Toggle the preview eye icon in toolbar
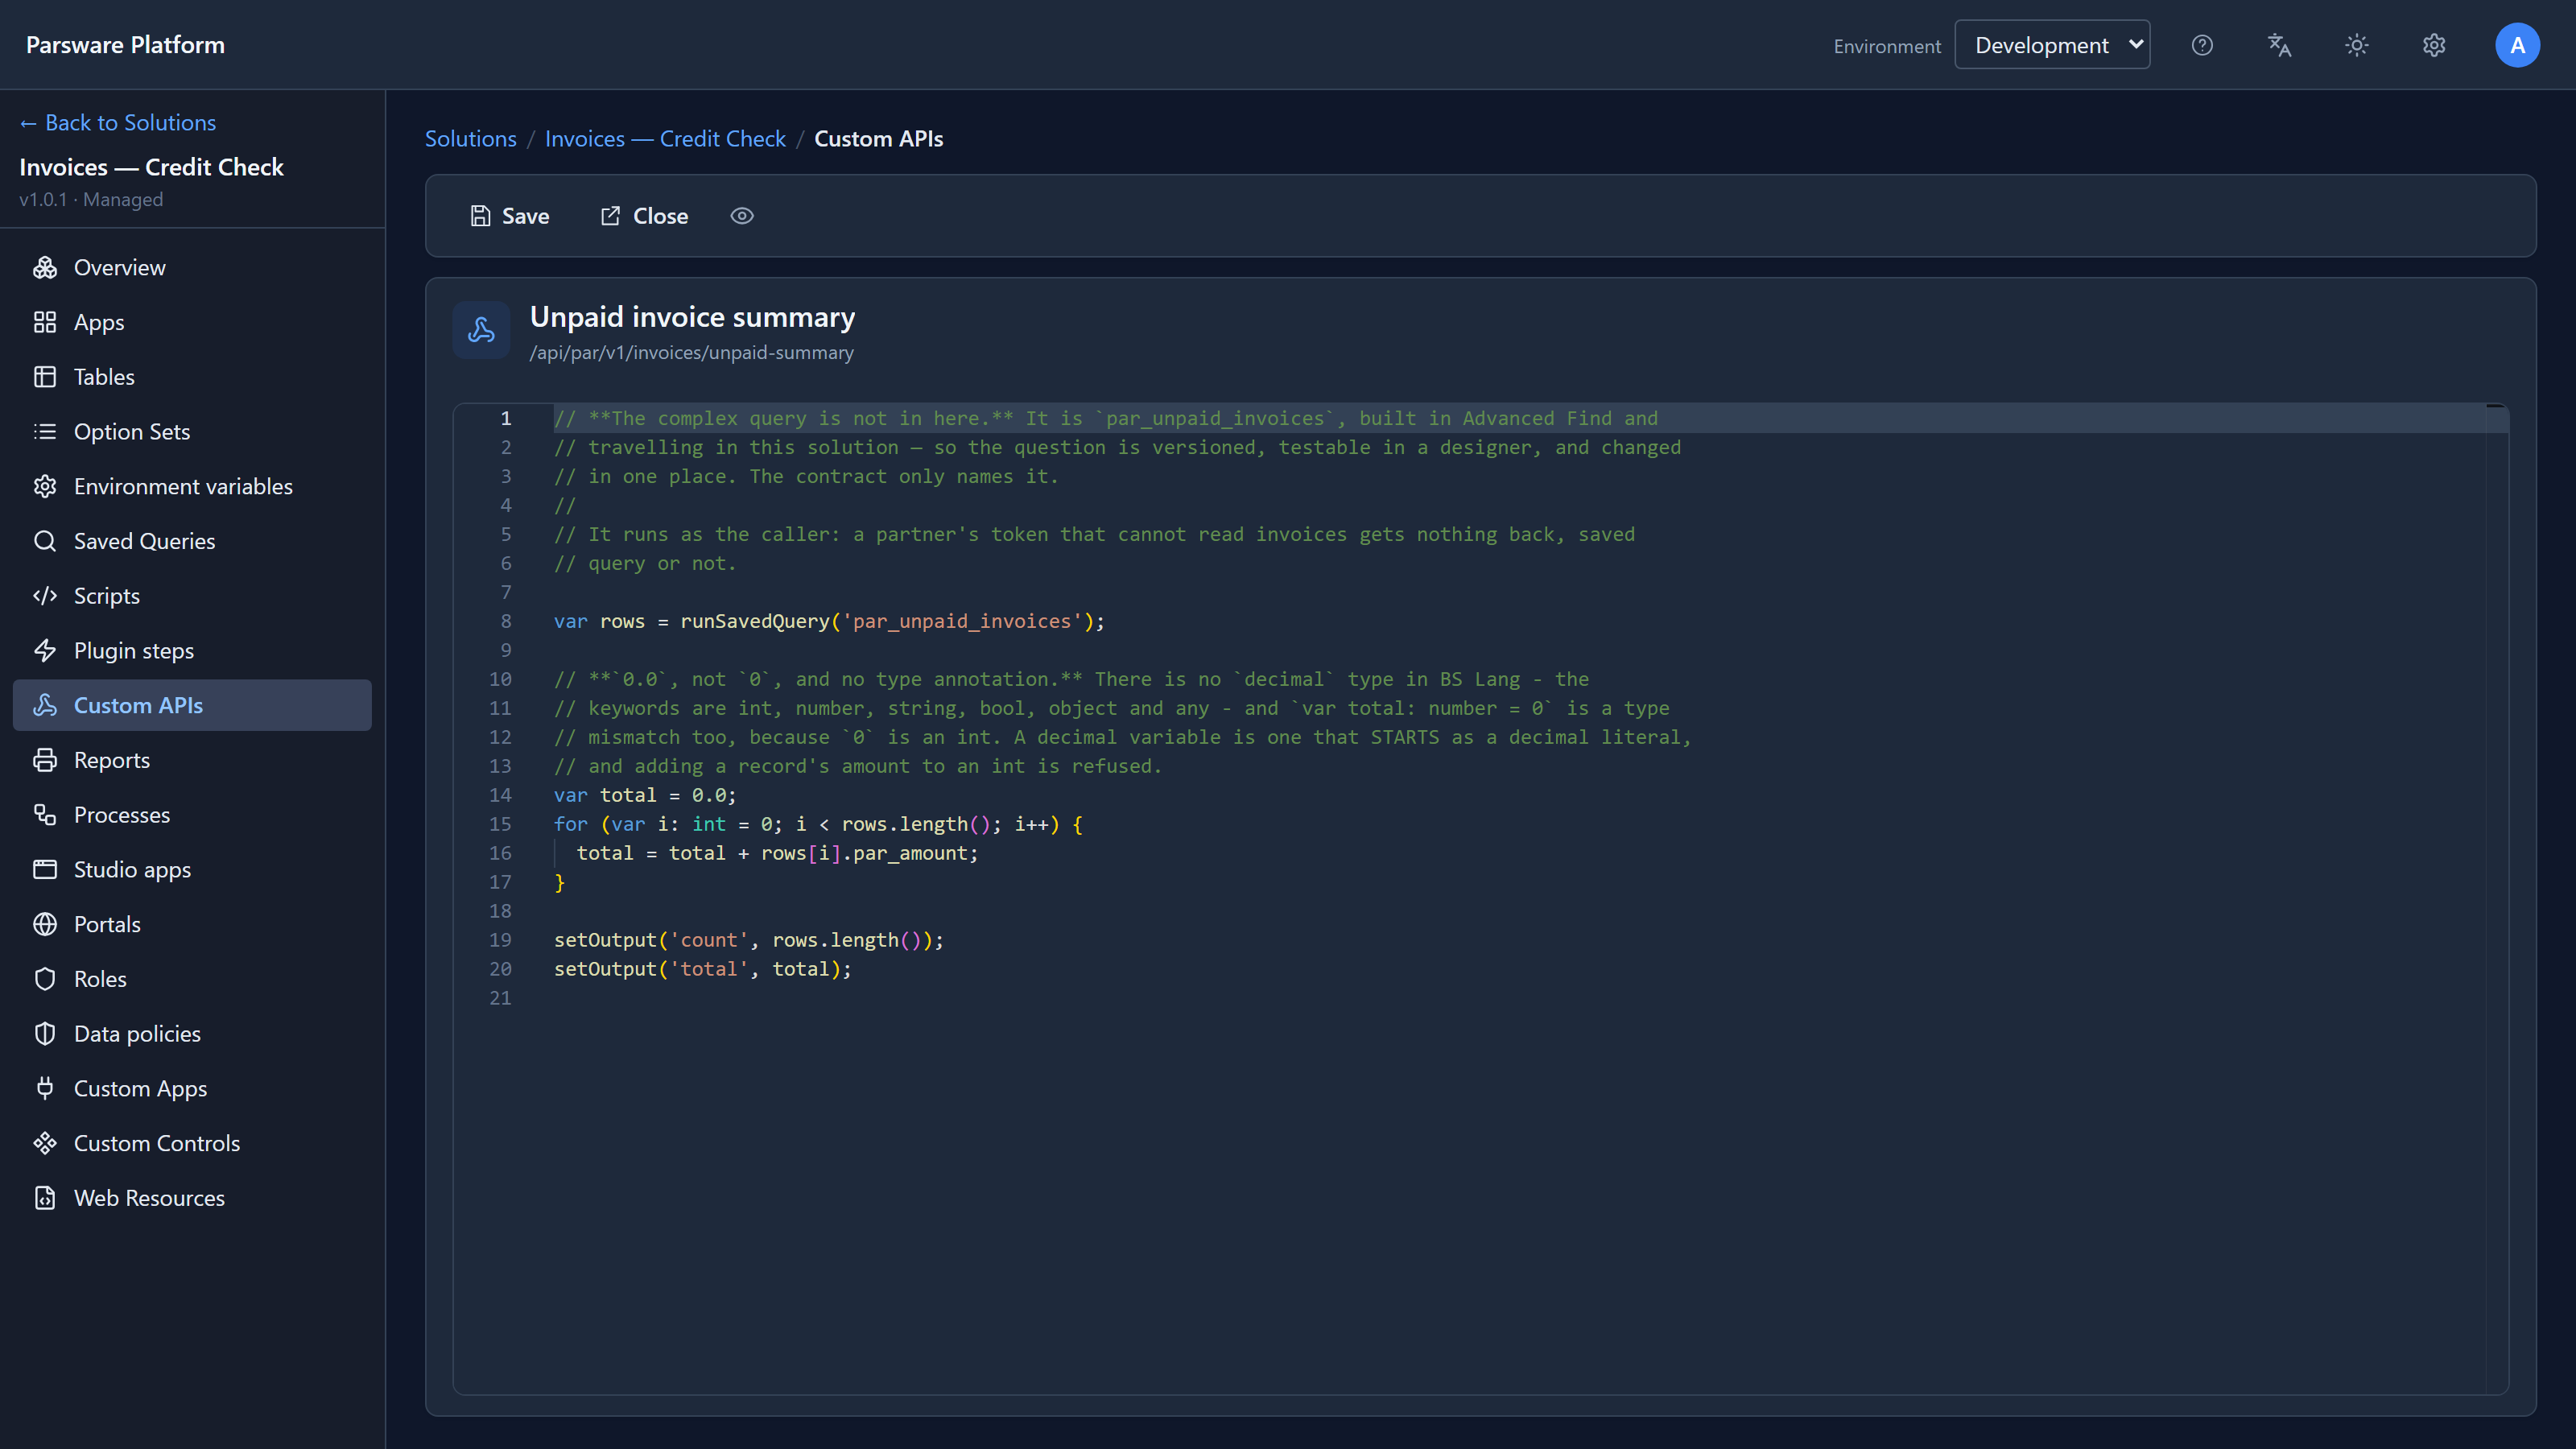2576x1449 pixels. tap(742, 216)
